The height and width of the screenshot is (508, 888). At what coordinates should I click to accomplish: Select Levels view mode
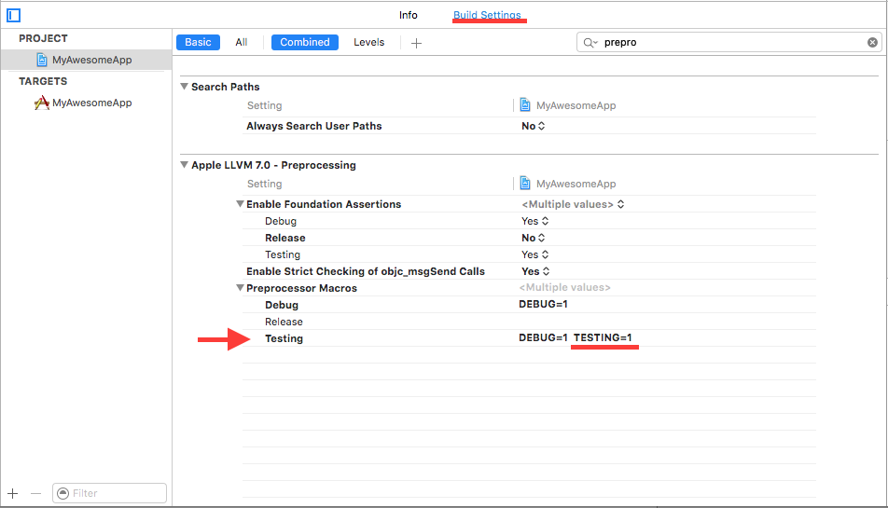click(x=368, y=43)
